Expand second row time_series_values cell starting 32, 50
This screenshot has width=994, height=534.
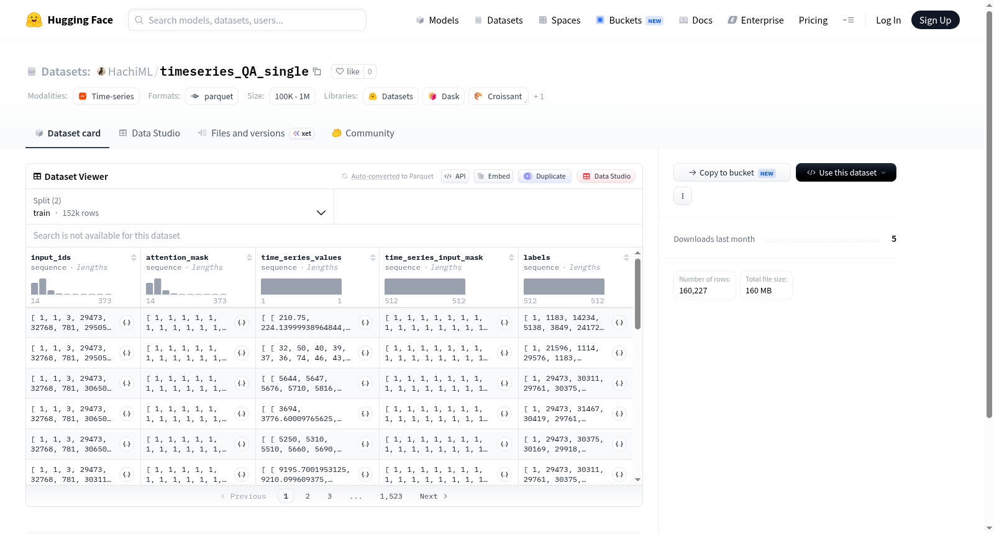[365, 353]
